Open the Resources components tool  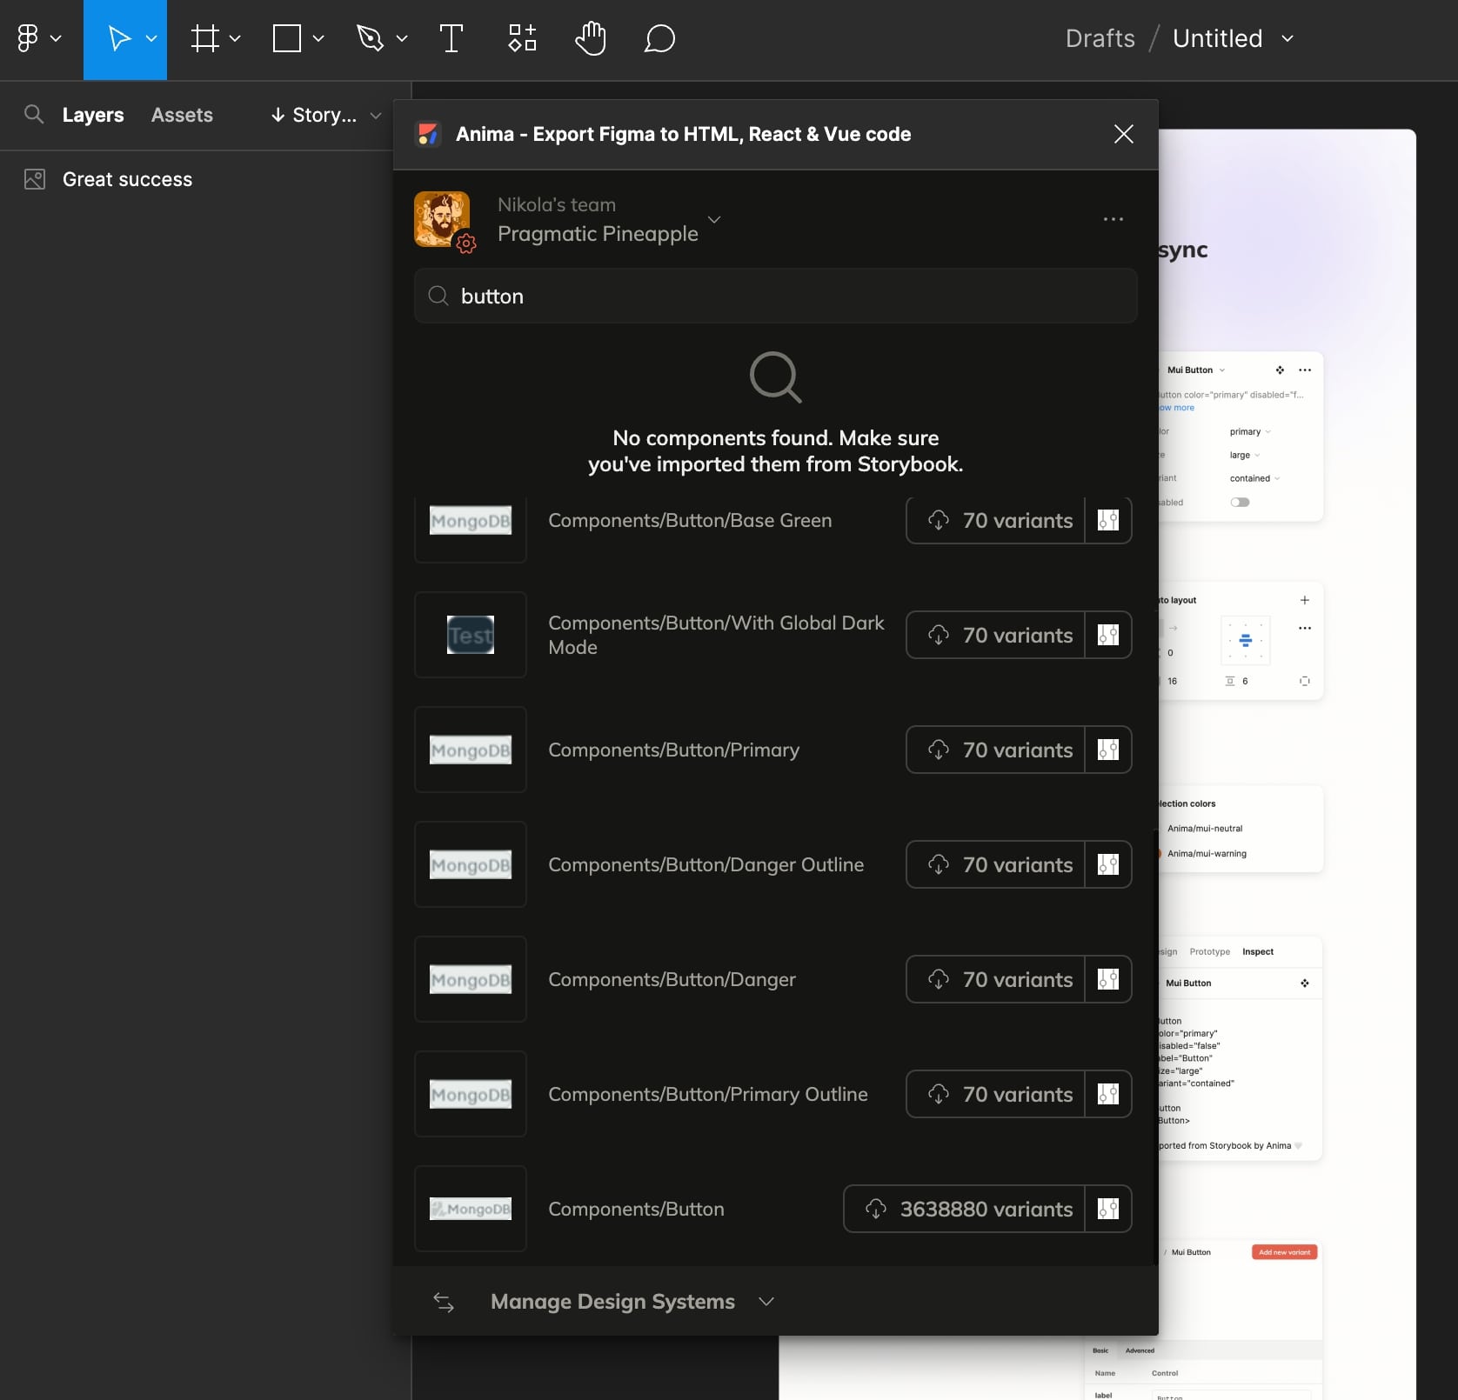pyautogui.click(x=522, y=39)
